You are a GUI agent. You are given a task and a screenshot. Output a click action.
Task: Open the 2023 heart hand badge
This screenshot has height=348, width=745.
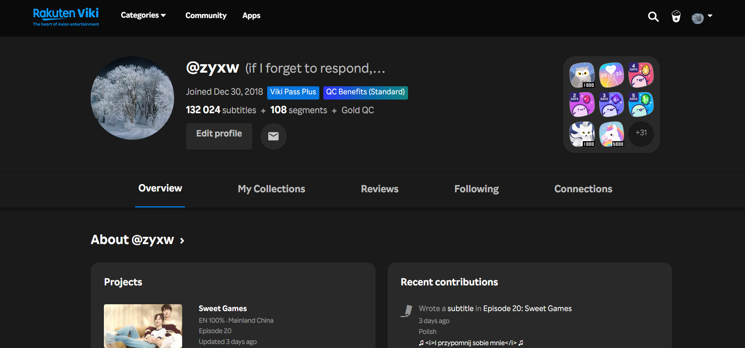pyautogui.click(x=611, y=75)
